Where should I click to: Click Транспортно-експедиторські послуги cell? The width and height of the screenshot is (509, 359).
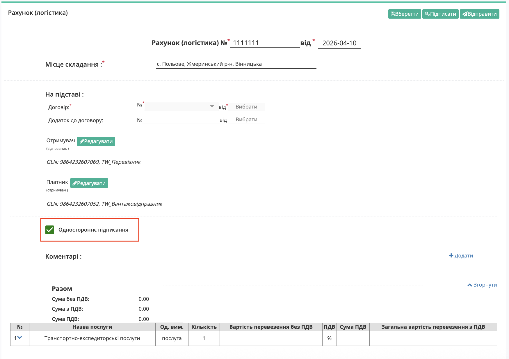(92, 338)
